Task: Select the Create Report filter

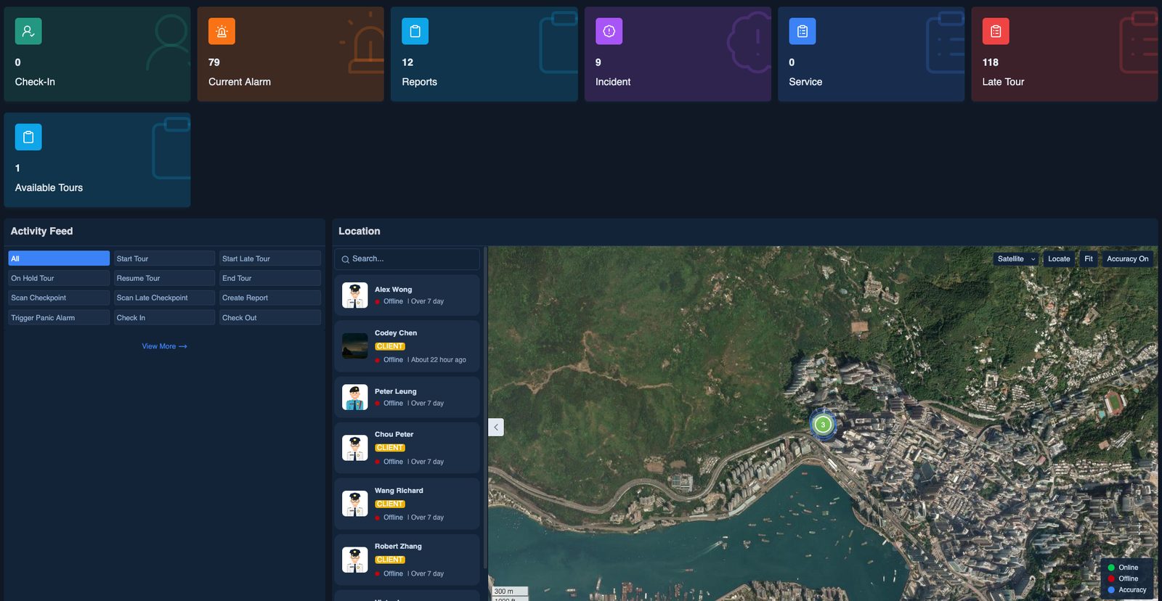Action: tap(270, 298)
